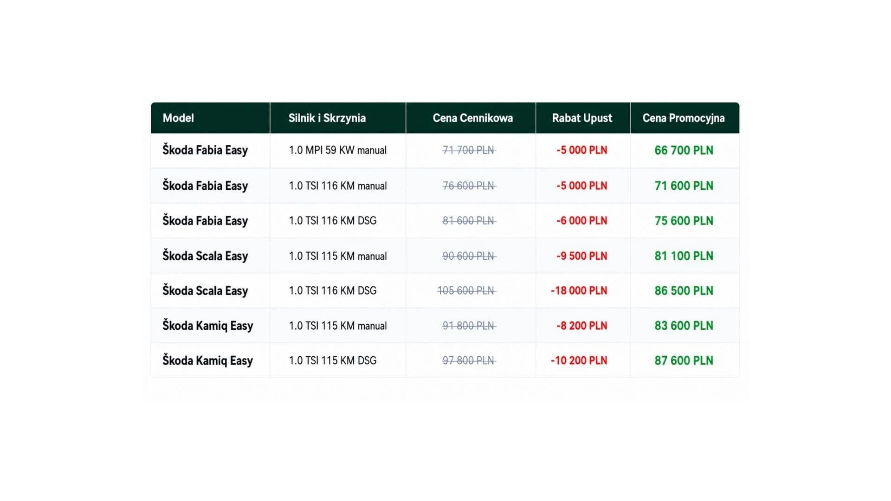
Task: Select the 81 100 PLN promotional price
Action: 684,256
